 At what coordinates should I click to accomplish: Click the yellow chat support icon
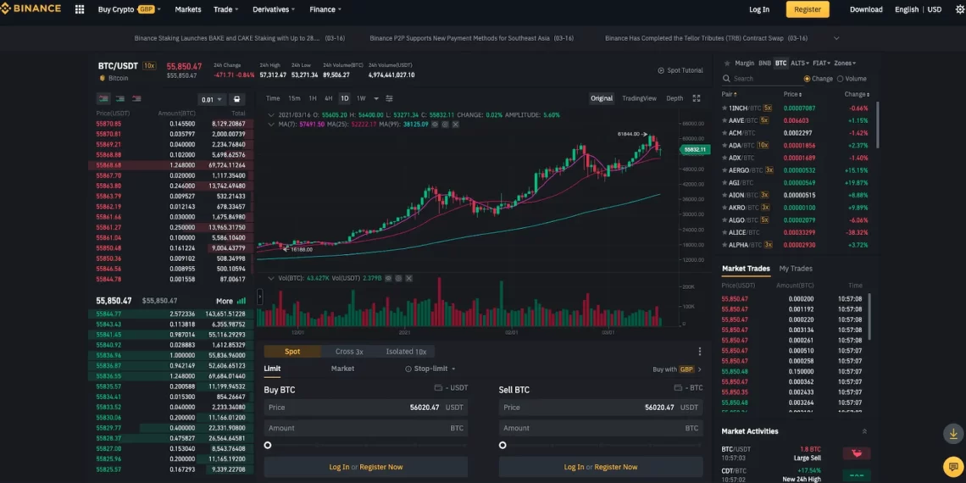pos(953,465)
